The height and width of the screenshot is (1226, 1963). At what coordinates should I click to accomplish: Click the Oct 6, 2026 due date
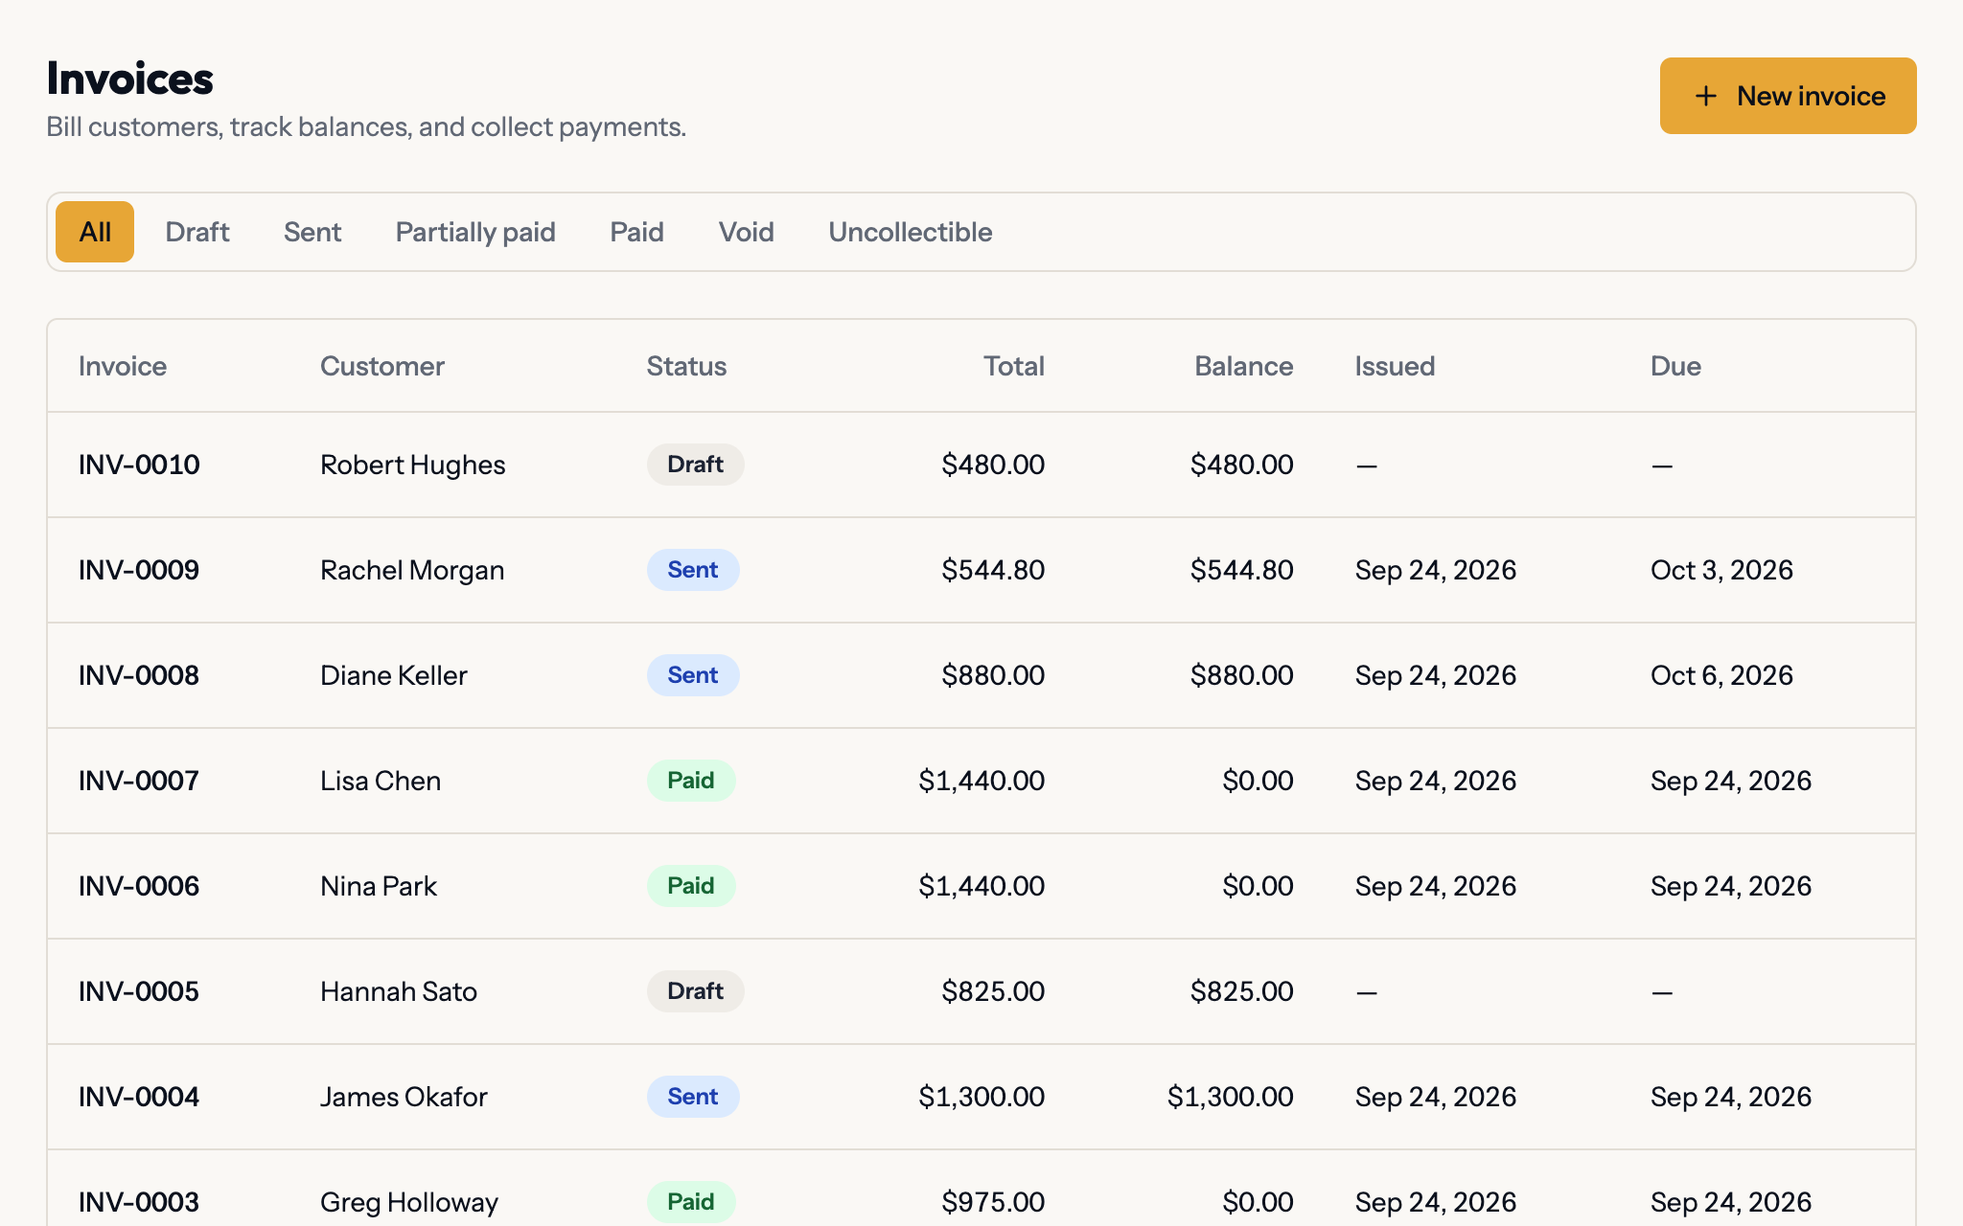[x=1721, y=675]
